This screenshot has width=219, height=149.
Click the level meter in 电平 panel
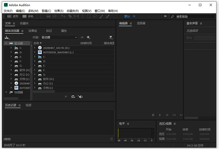[136, 133]
